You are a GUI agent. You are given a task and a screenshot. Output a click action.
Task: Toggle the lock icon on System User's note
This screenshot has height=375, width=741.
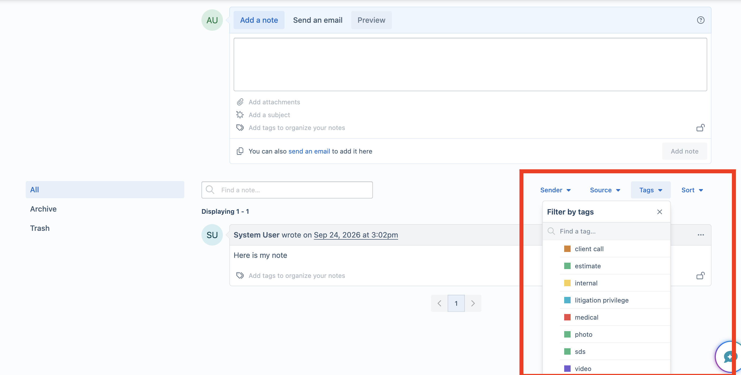[701, 276]
